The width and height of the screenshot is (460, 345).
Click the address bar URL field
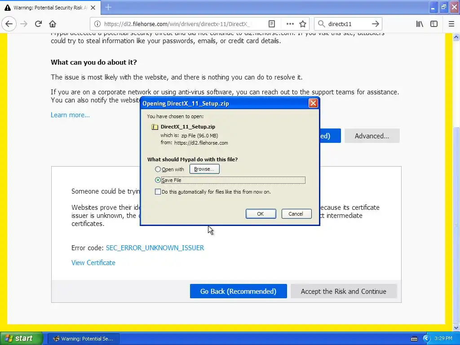177,24
